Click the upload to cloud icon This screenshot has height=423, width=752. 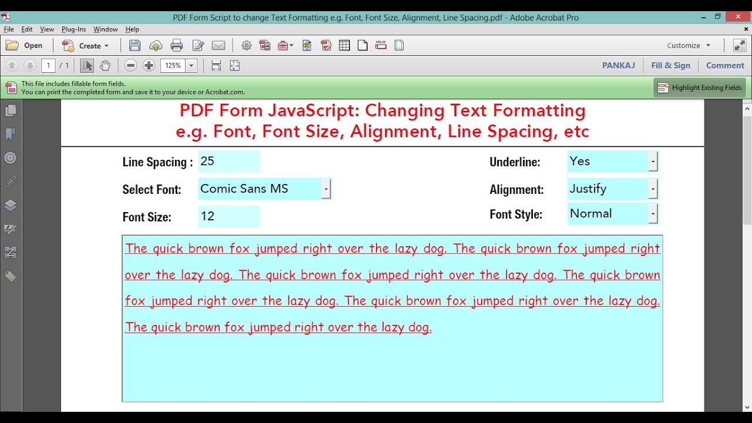156,45
